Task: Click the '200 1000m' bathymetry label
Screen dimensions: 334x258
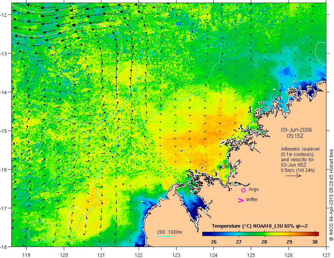Action: tap(170, 232)
